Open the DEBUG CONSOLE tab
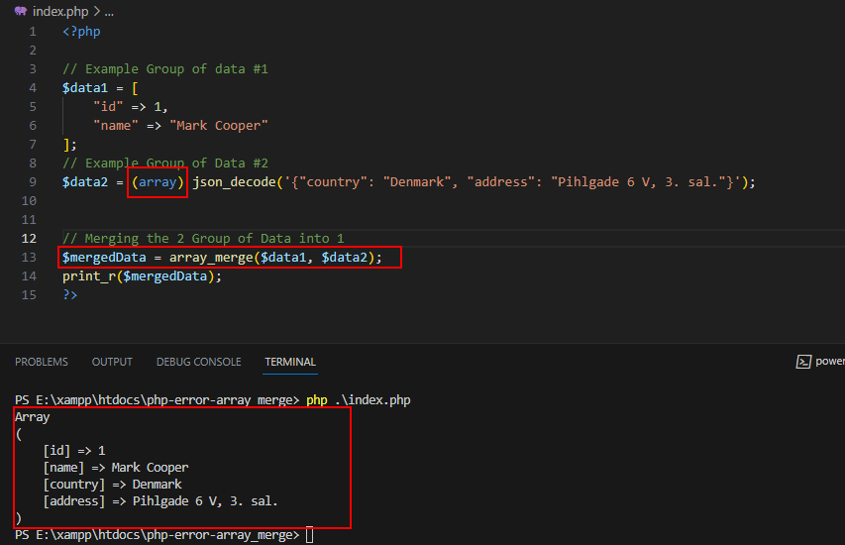Screen dimensions: 845x545 [199, 362]
